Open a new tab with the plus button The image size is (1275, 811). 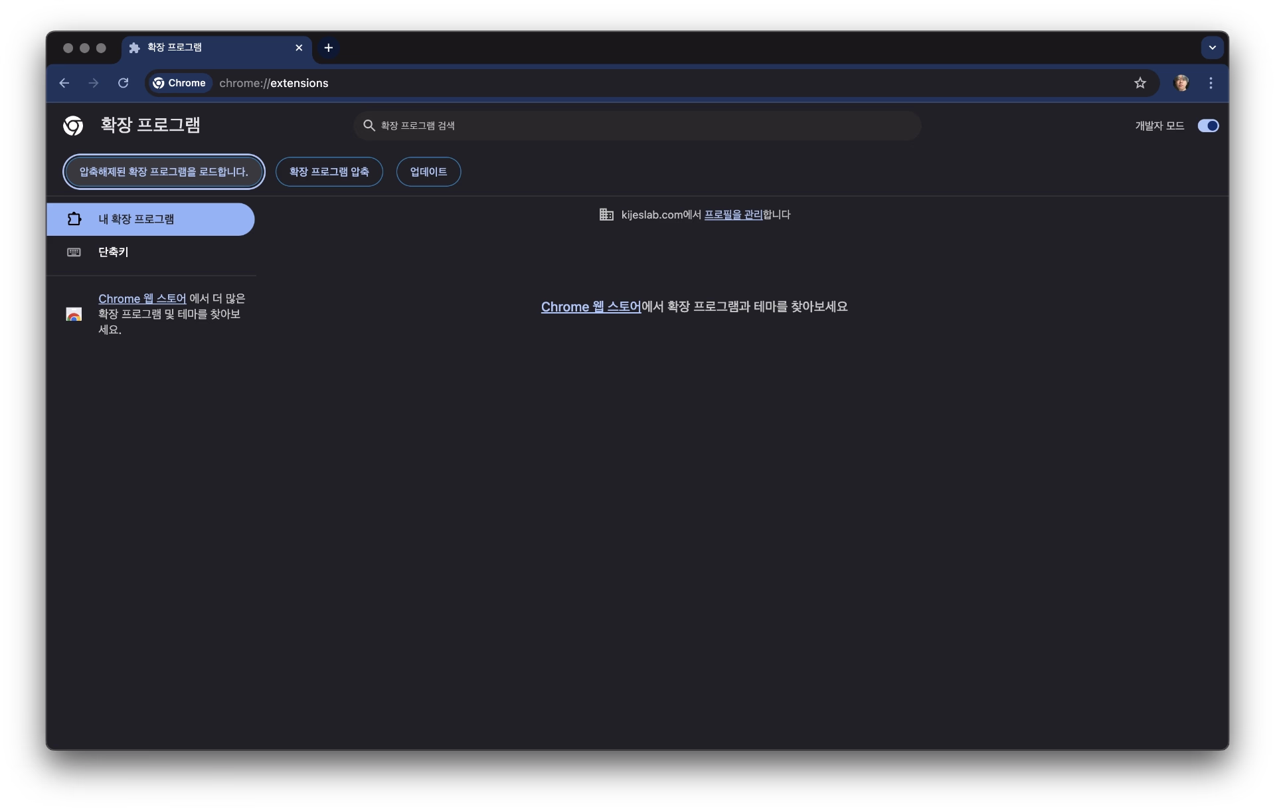click(x=328, y=48)
